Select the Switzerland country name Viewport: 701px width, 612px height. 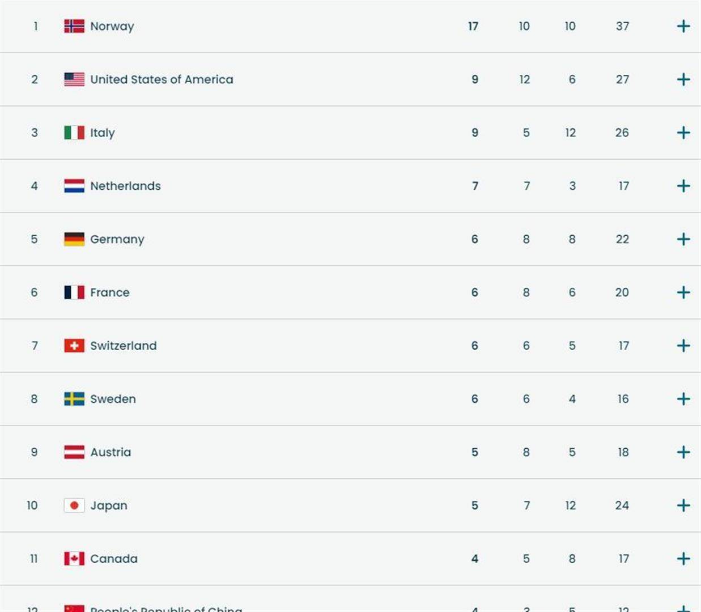(124, 346)
